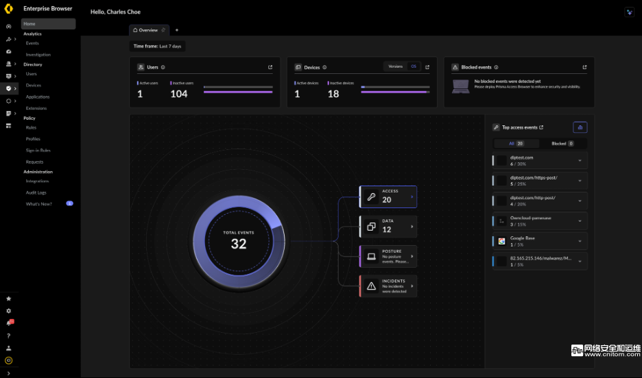Open Blocked events card external link
642x378 pixels.
(584, 67)
